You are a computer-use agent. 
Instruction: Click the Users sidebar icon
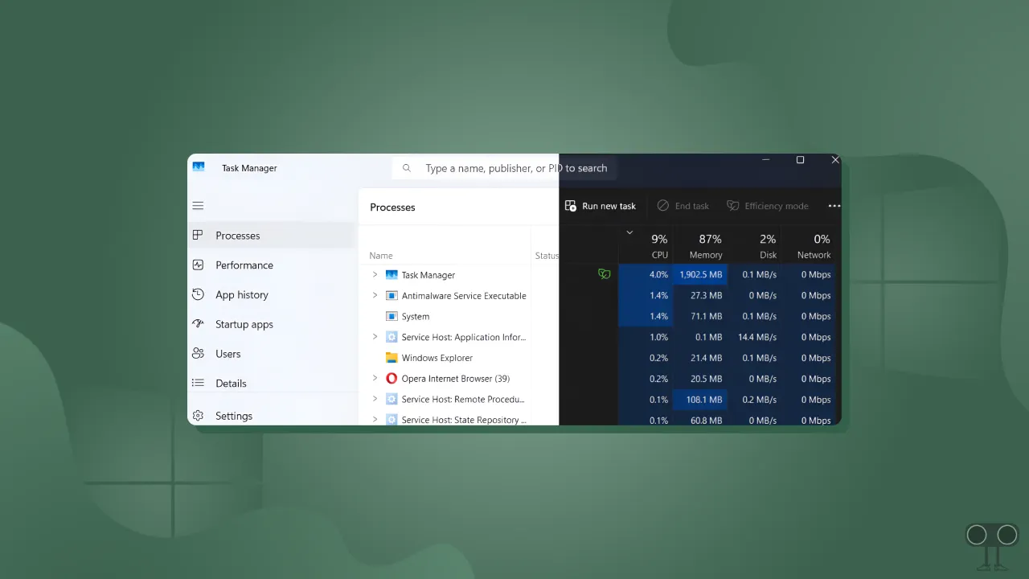pos(198,354)
